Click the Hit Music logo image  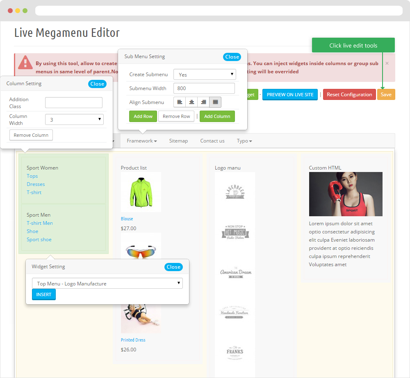(235, 232)
